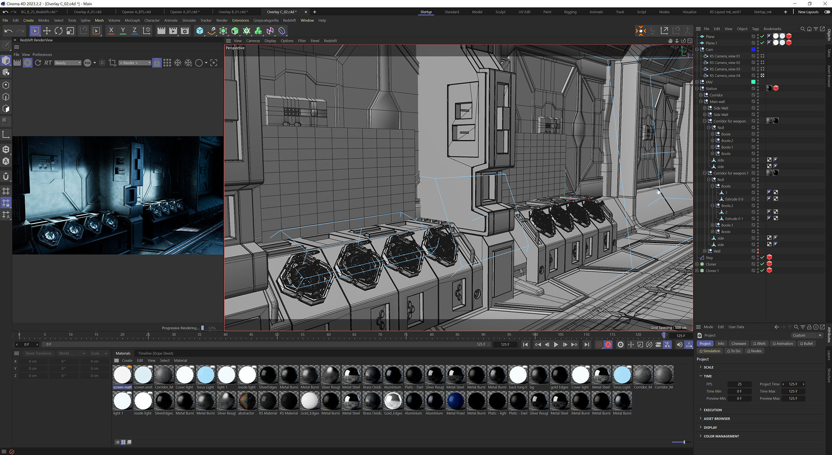The width and height of the screenshot is (832, 455).
Task: Open Edit Render Settings clapperboard icon
Action: pyautogui.click(x=185, y=31)
